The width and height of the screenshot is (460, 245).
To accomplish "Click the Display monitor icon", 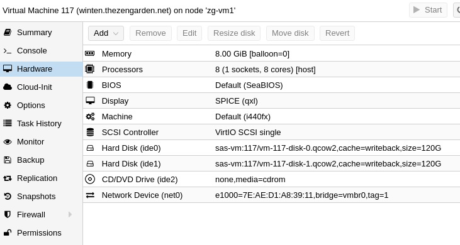I will pos(90,101).
